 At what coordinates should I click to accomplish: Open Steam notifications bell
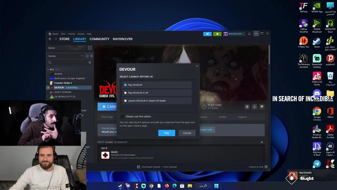217,34
